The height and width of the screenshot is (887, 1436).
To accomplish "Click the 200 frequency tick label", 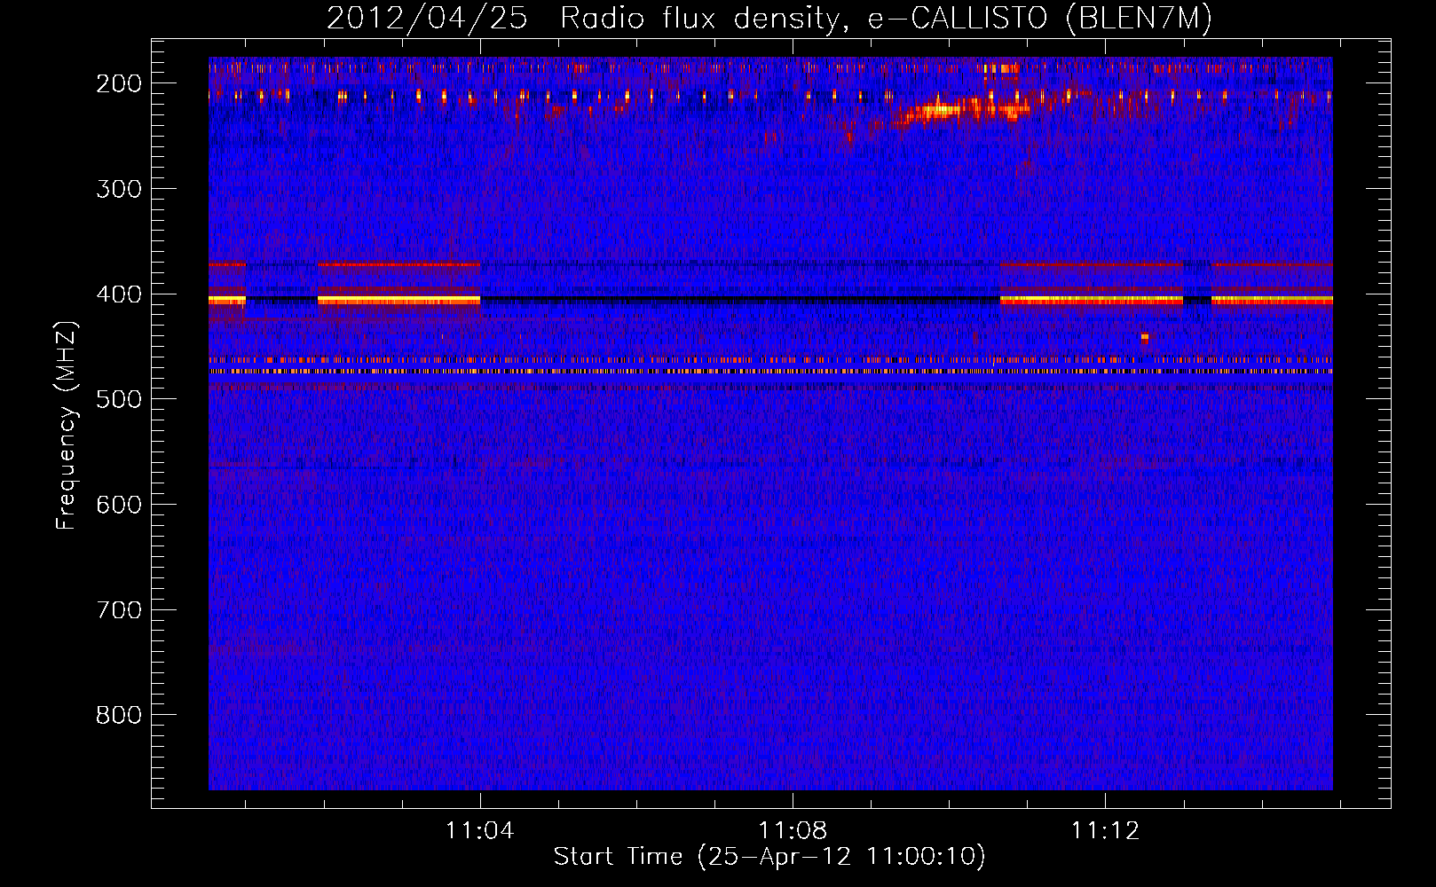I will (119, 83).
